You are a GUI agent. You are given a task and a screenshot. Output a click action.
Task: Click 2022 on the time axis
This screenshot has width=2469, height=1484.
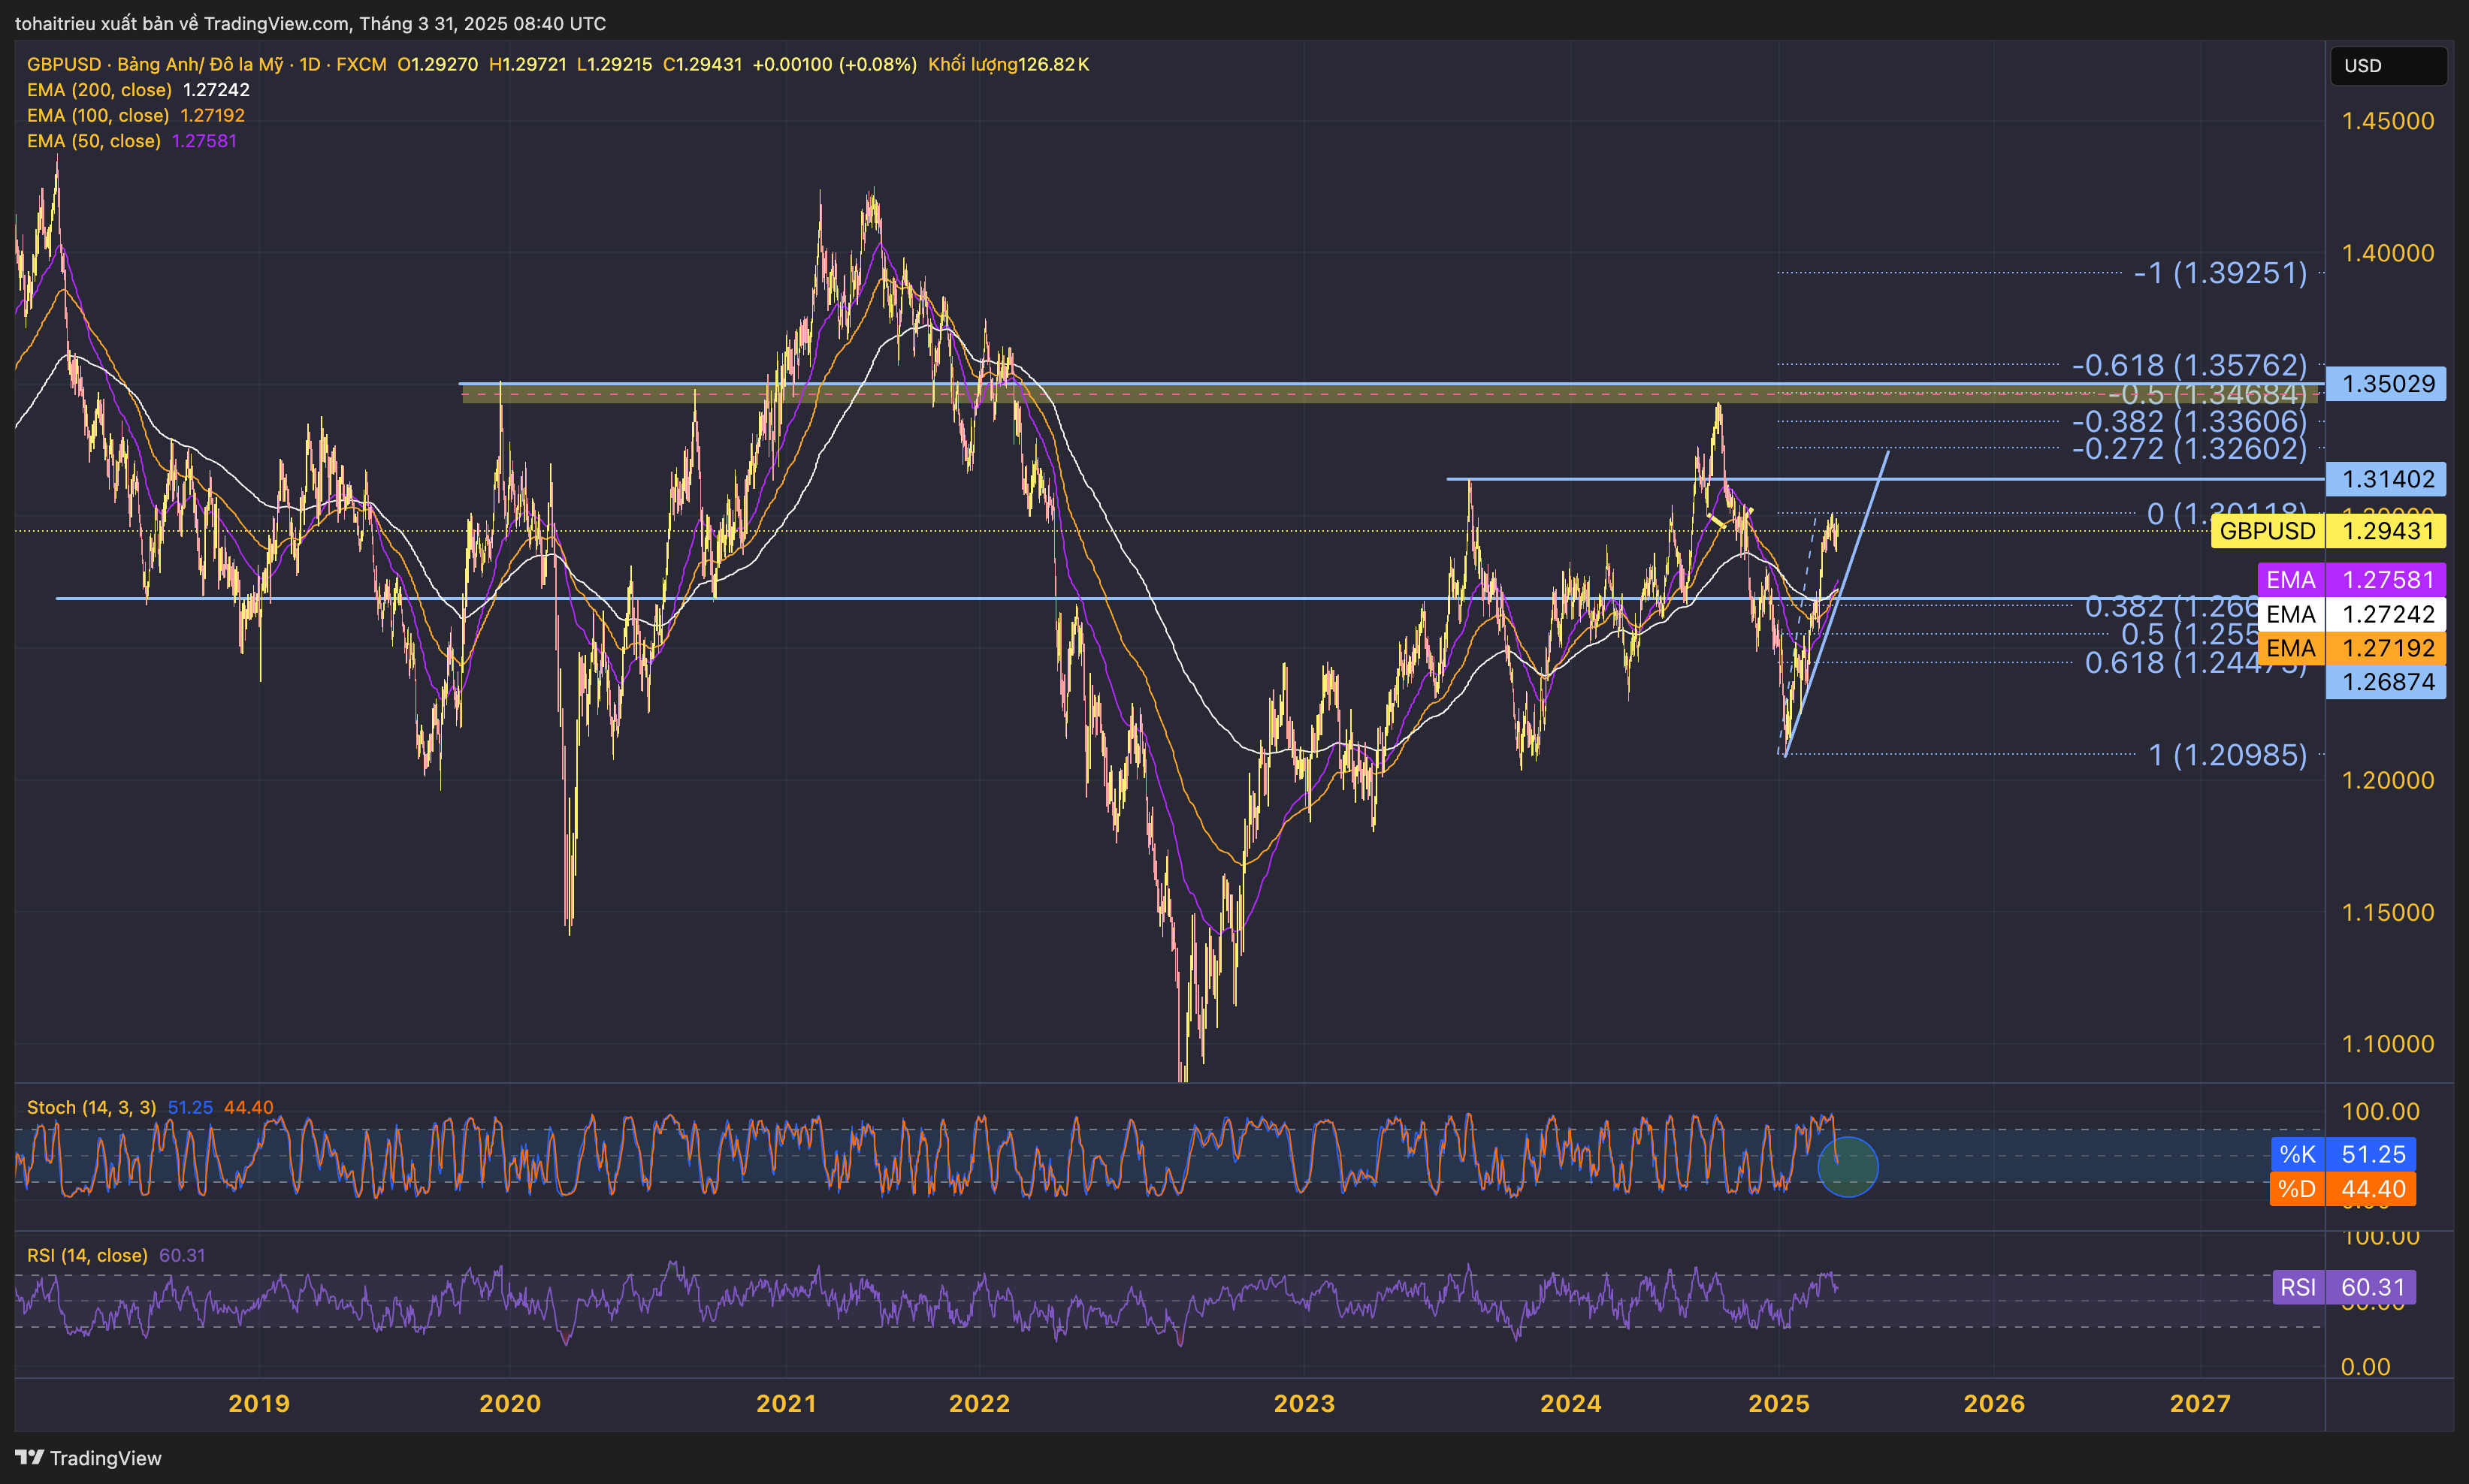tap(979, 1403)
